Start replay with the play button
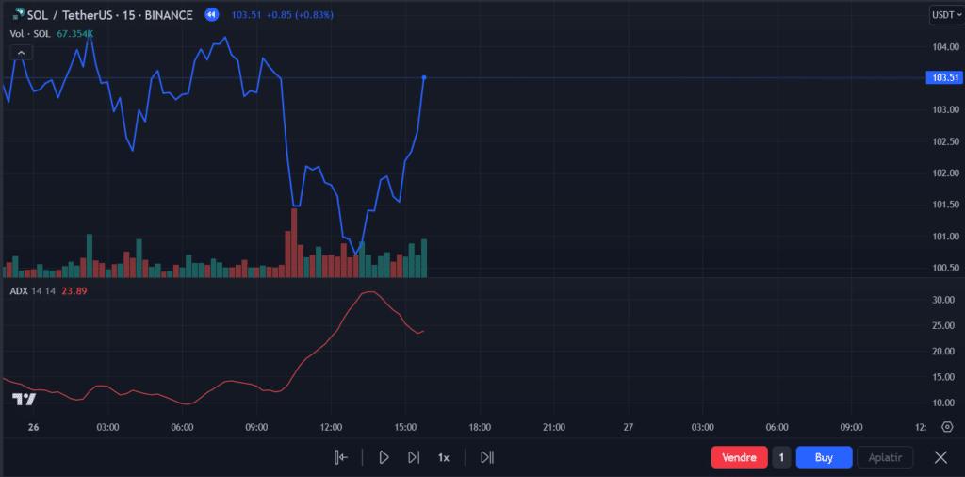The image size is (965, 477). [384, 457]
